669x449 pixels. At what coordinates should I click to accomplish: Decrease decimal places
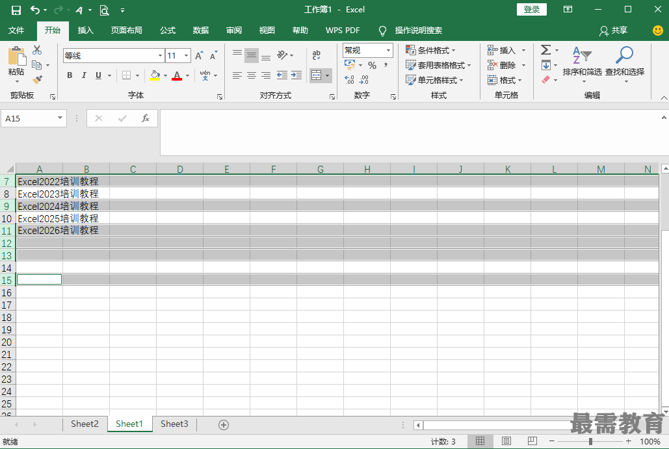click(x=364, y=80)
